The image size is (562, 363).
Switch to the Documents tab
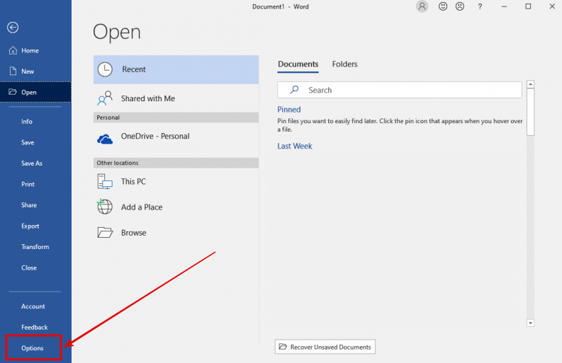tap(298, 64)
